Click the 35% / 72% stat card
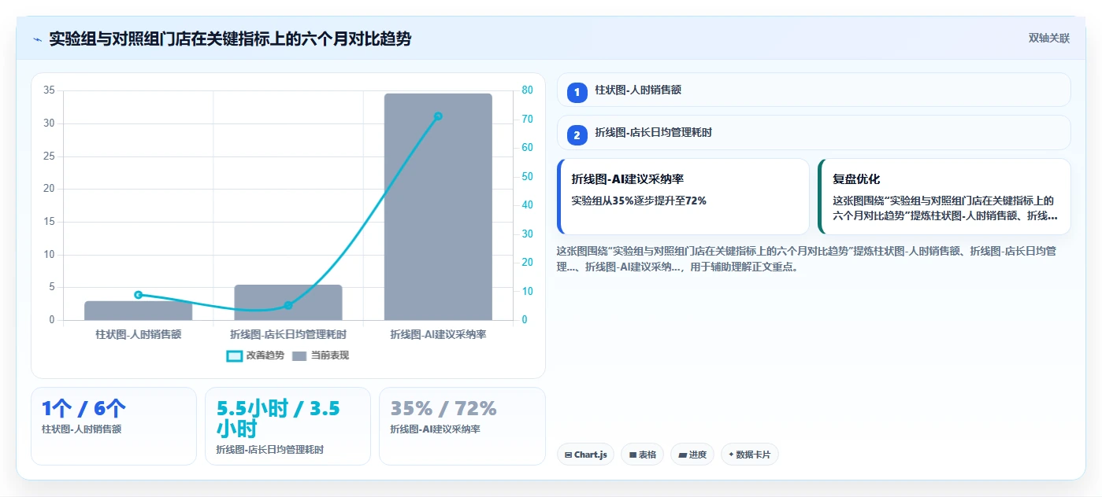The width and height of the screenshot is (1102, 497). coord(462,425)
